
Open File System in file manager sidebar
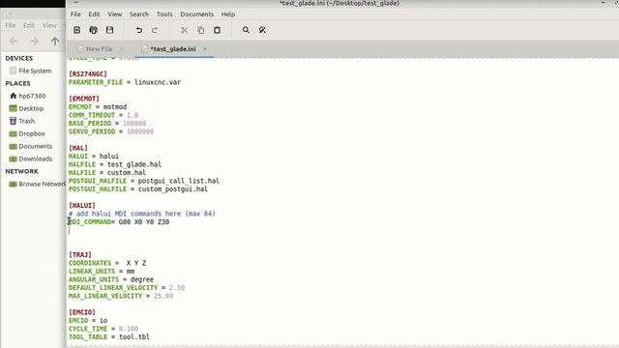[x=31, y=71]
